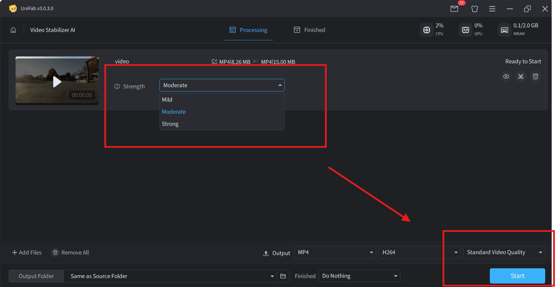
Task: Click the Output upload icon
Action: (x=266, y=253)
